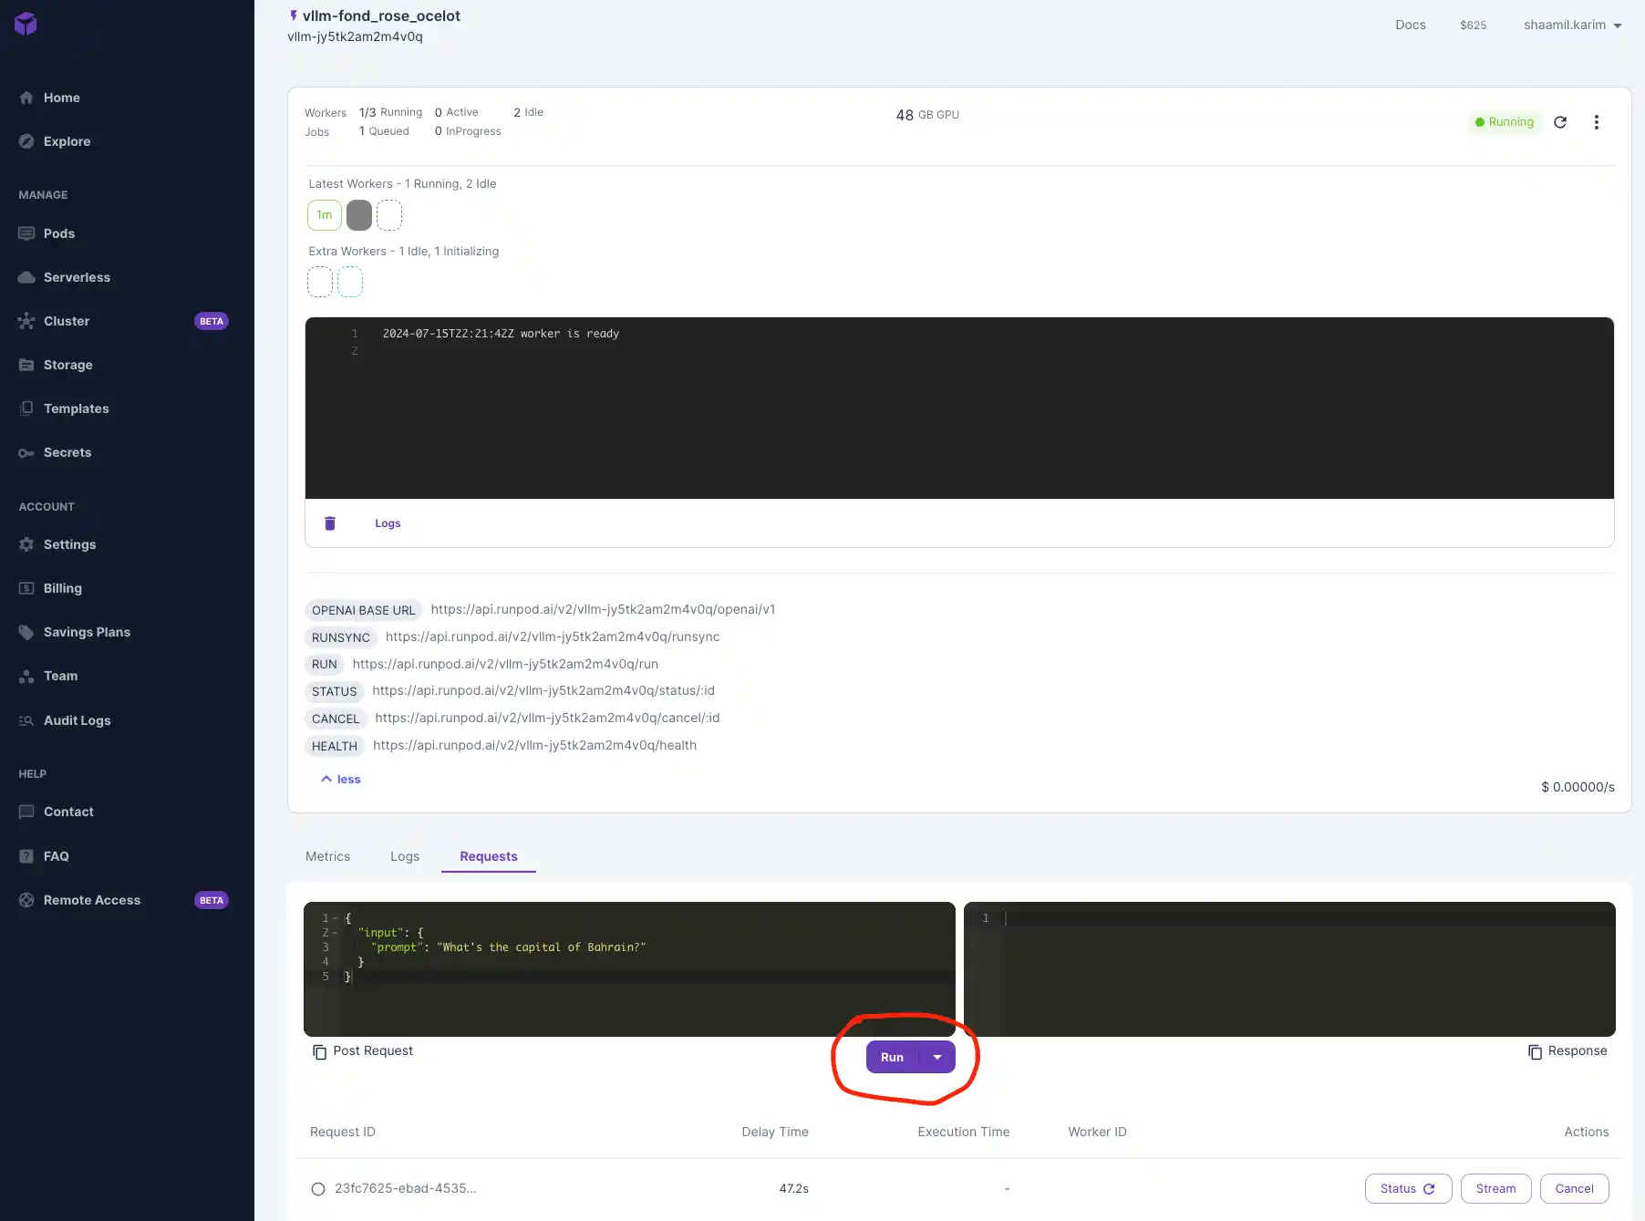Click the 47.2s delay time value
The width and height of the screenshot is (1645, 1221).
[793, 1188]
